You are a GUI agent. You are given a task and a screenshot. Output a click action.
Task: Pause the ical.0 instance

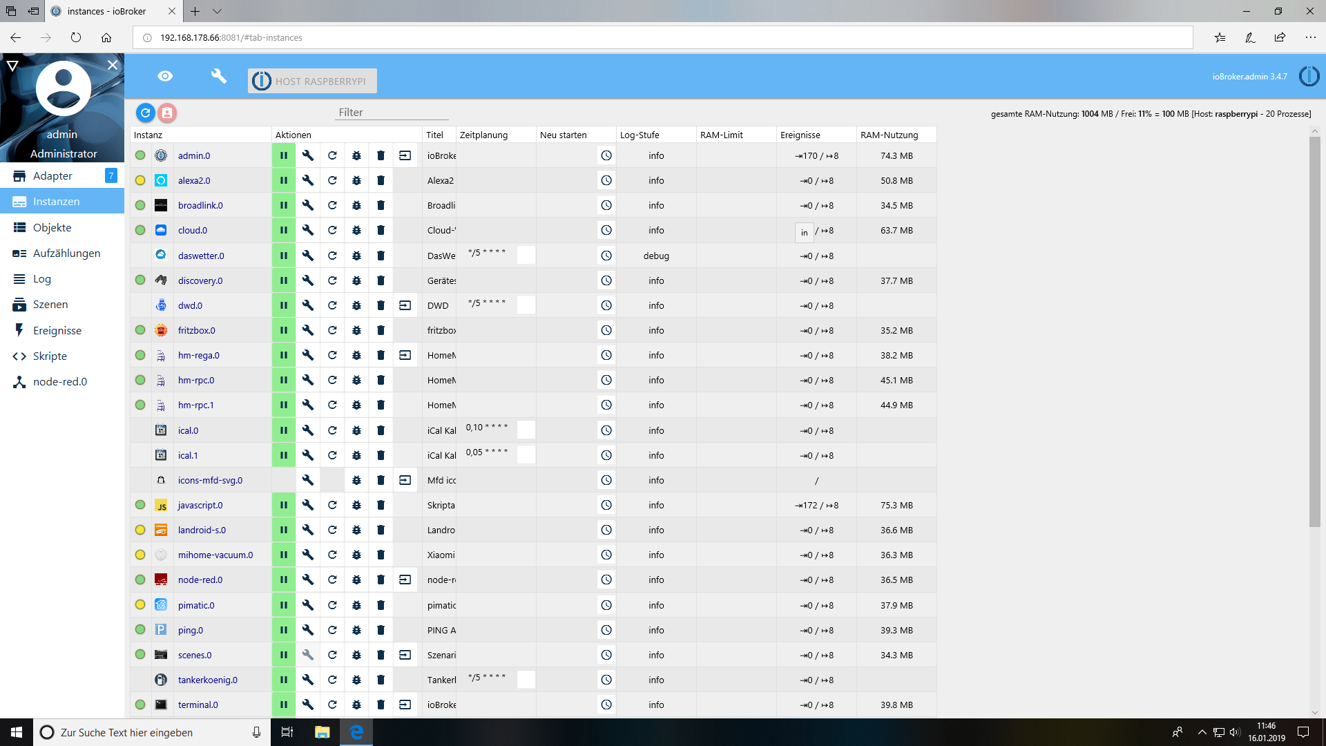pyautogui.click(x=283, y=430)
